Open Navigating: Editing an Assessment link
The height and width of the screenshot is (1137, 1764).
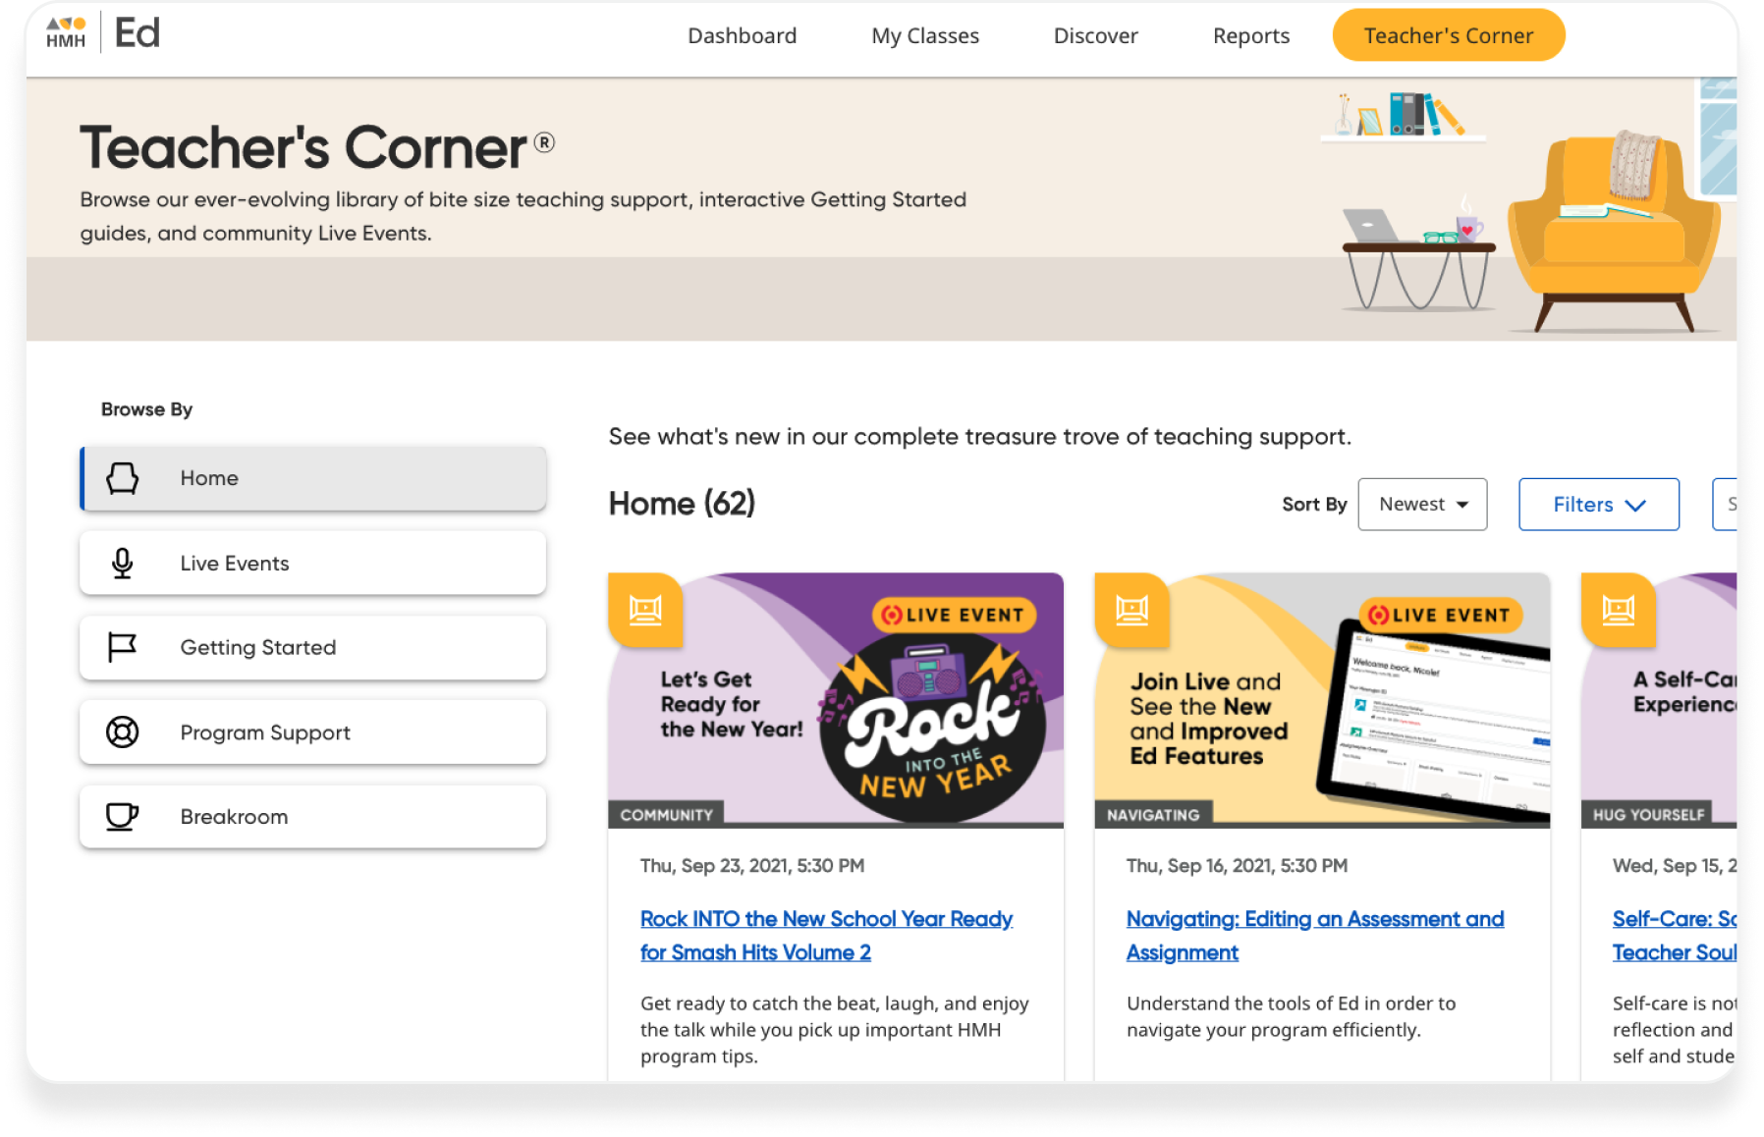click(1315, 936)
